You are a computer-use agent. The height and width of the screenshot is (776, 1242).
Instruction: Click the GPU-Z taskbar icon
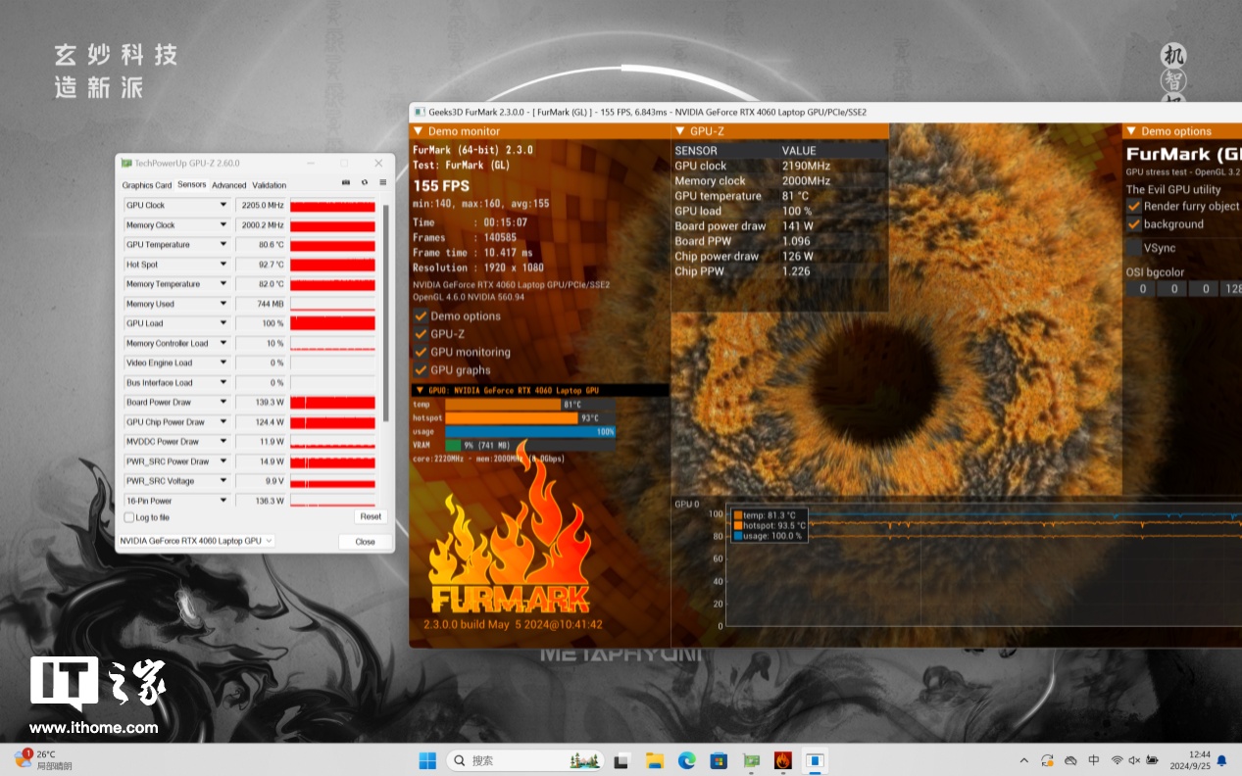pos(751,760)
